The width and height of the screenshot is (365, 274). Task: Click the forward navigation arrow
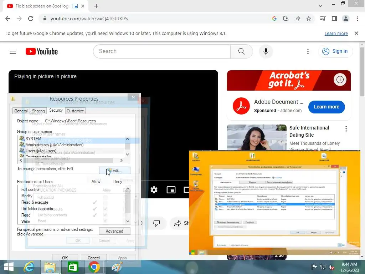(x=19, y=19)
